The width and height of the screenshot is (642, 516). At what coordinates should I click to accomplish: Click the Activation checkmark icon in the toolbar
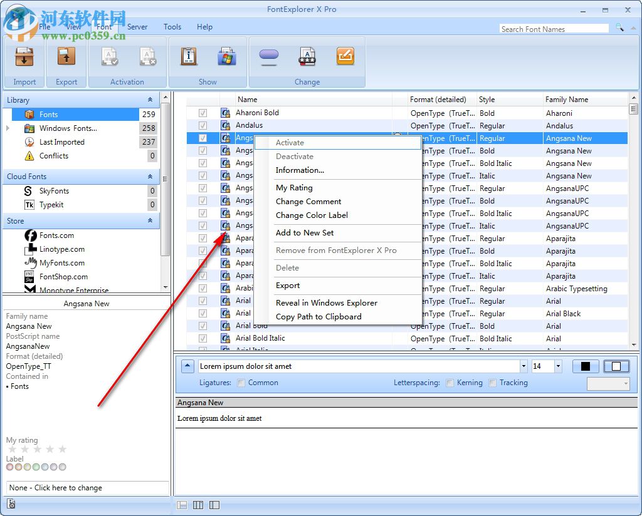point(110,56)
